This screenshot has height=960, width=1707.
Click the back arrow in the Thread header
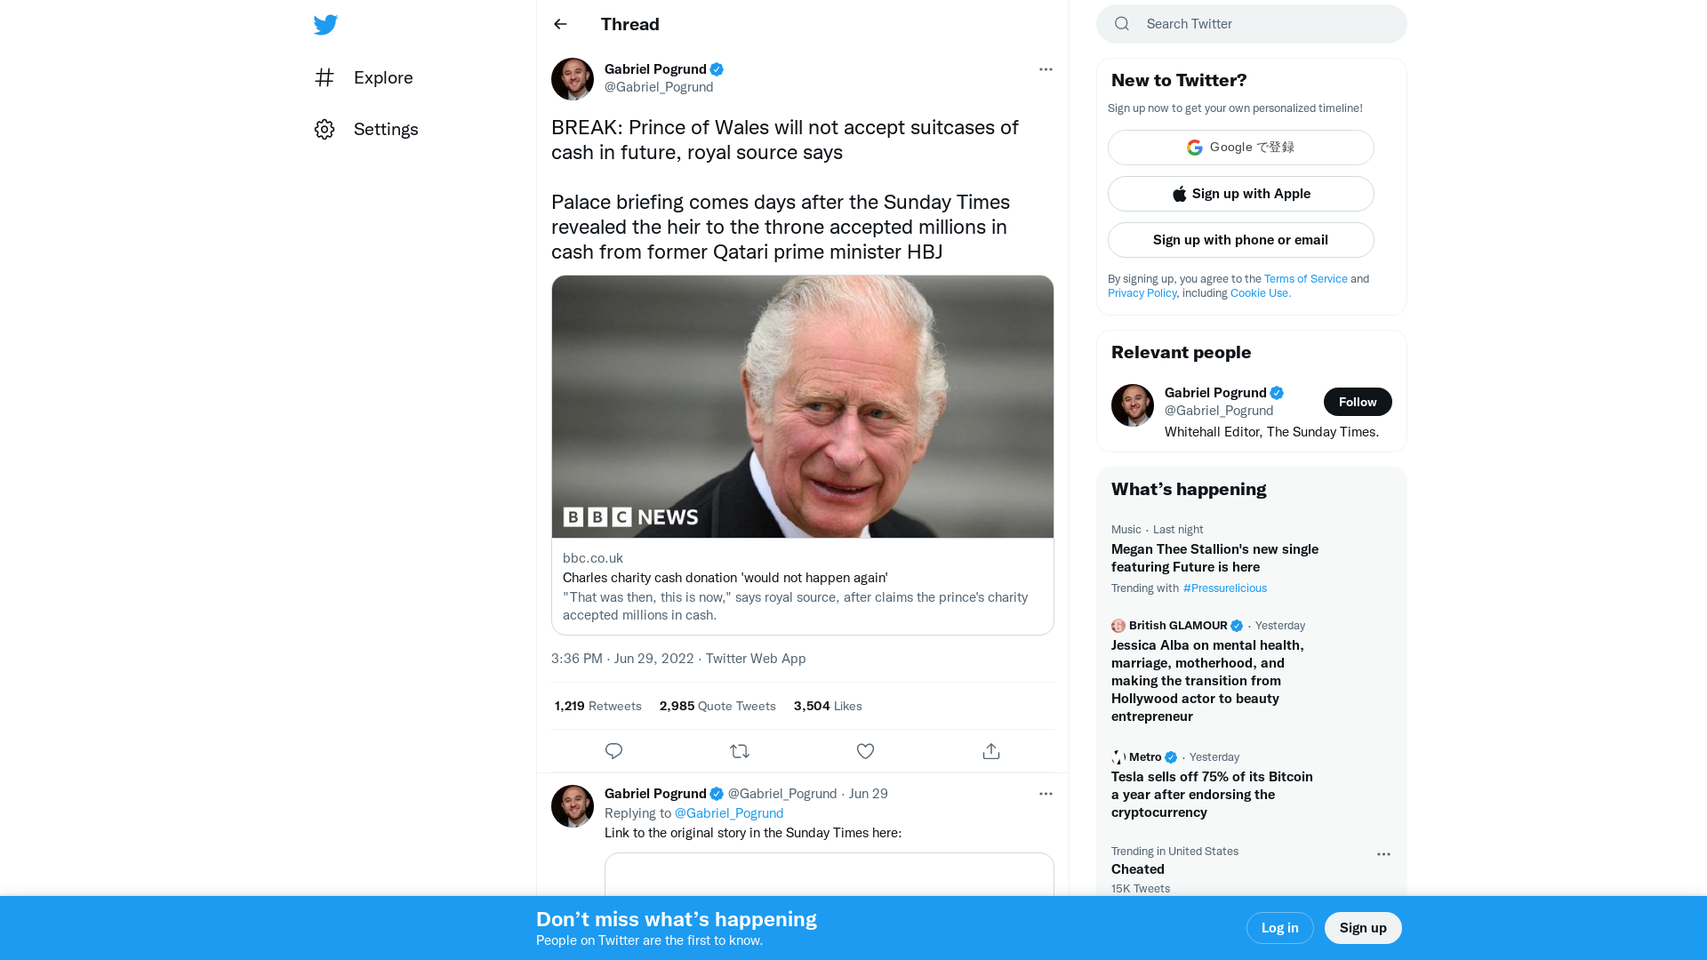coord(559,24)
